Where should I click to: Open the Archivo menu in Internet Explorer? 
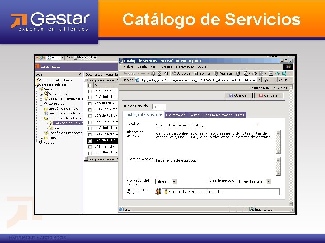(x=128, y=67)
